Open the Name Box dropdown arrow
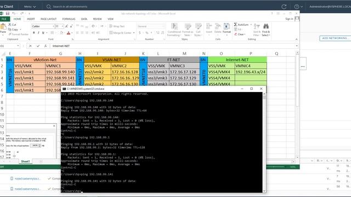Screen dimensions: 351x197 (18, 46)
